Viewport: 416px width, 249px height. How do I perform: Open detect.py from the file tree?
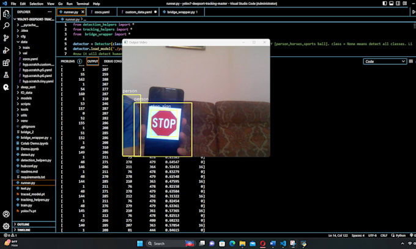click(x=28, y=155)
